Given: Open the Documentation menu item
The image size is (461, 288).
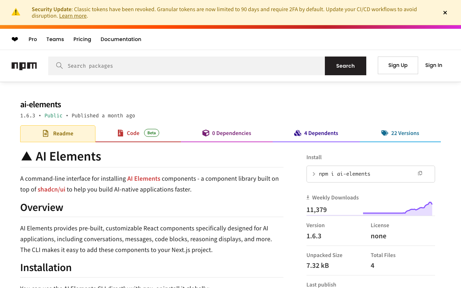Looking at the screenshot, I should point(121,39).
